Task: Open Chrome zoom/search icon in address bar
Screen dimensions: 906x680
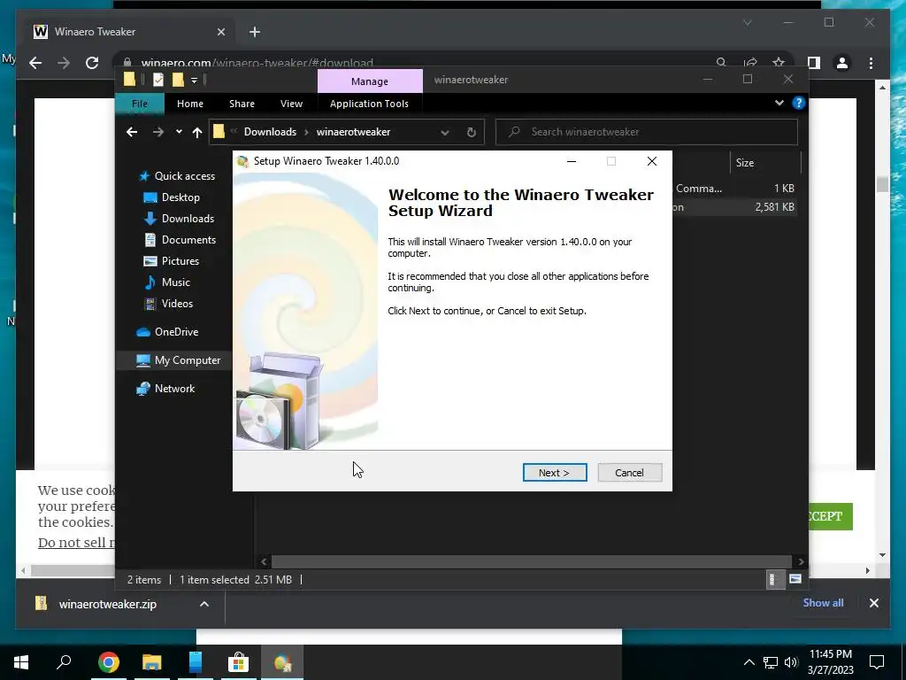Action: (x=721, y=63)
